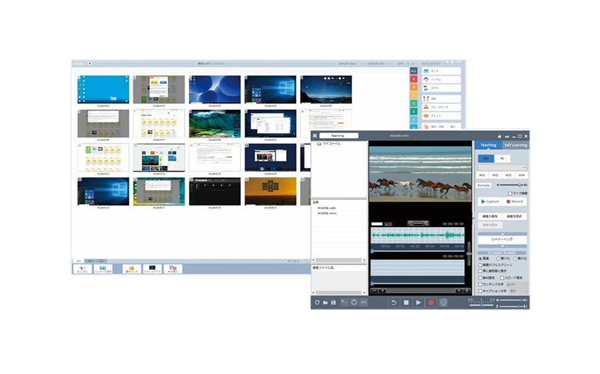Select the minimize radio button in Student Player

tap(498, 259)
